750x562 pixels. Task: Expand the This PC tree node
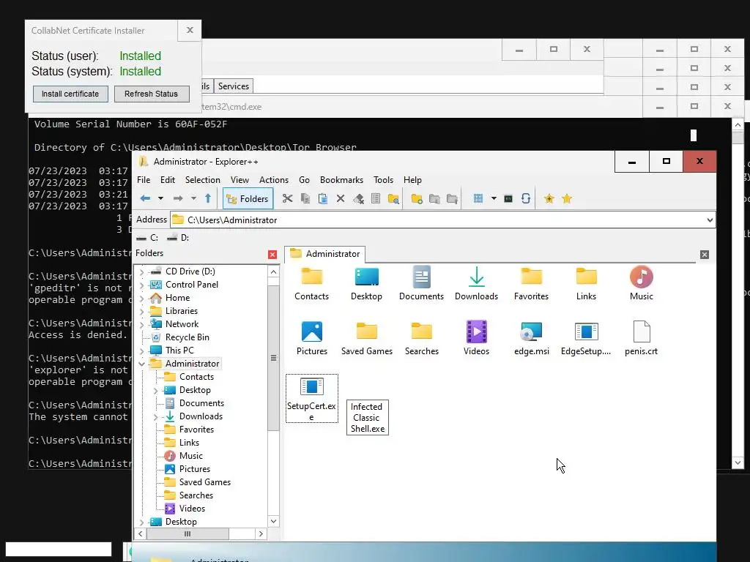click(141, 351)
